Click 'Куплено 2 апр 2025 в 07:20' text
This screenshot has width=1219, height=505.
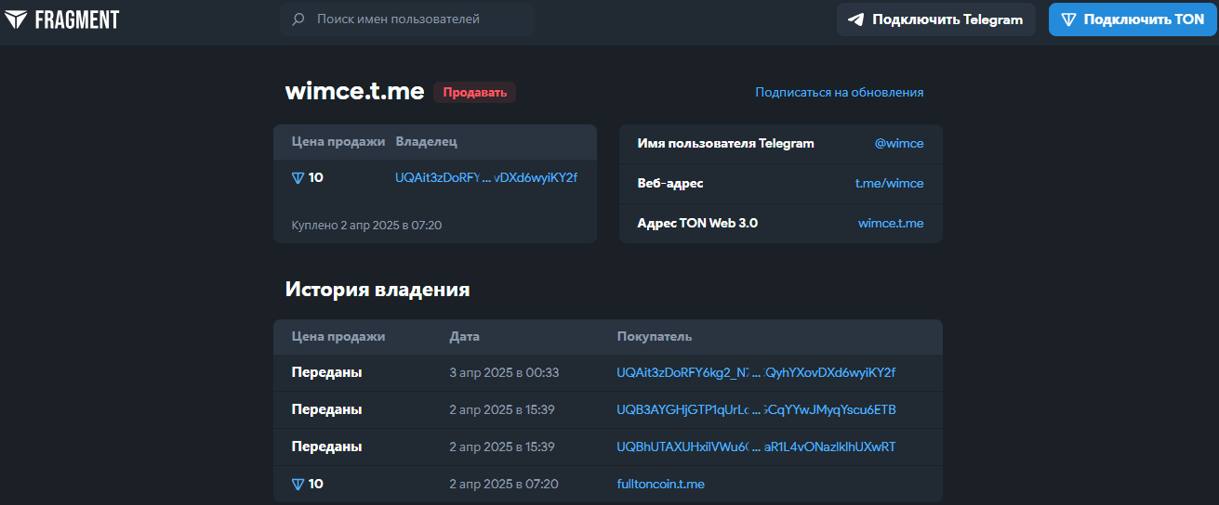366,225
